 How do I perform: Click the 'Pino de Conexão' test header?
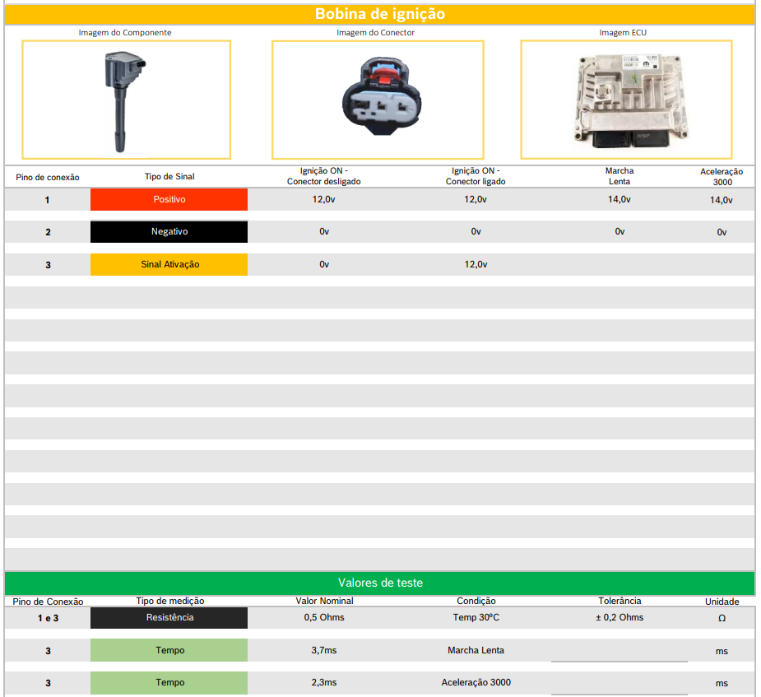(48, 602)
